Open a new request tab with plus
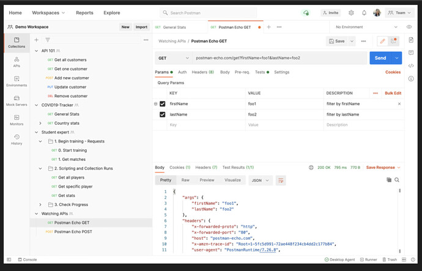The height and width of the screenshot is (271, 422). 268,27
